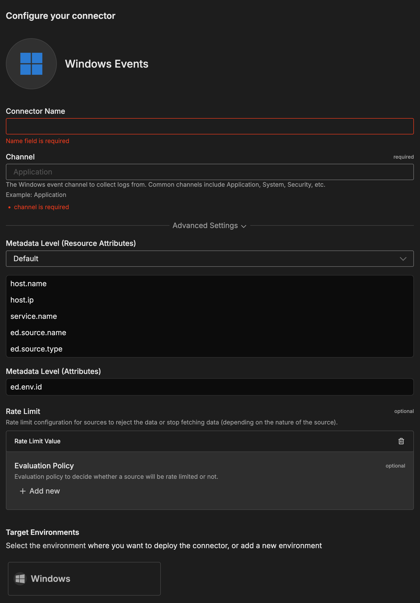Focus the Connector Name input field
Image resolution: width=420 pixels, height=603 pixels.
tap(209, 126)
